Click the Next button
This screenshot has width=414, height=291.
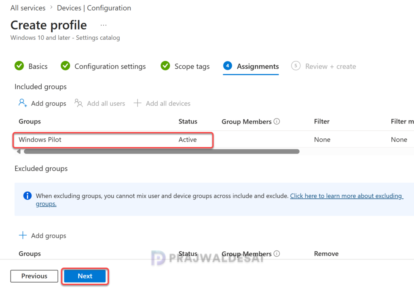click(x=85, y=276)
